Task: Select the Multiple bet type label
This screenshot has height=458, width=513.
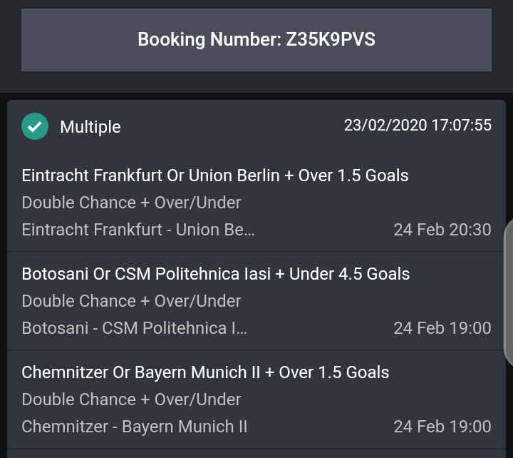Action: coord(90,127)
